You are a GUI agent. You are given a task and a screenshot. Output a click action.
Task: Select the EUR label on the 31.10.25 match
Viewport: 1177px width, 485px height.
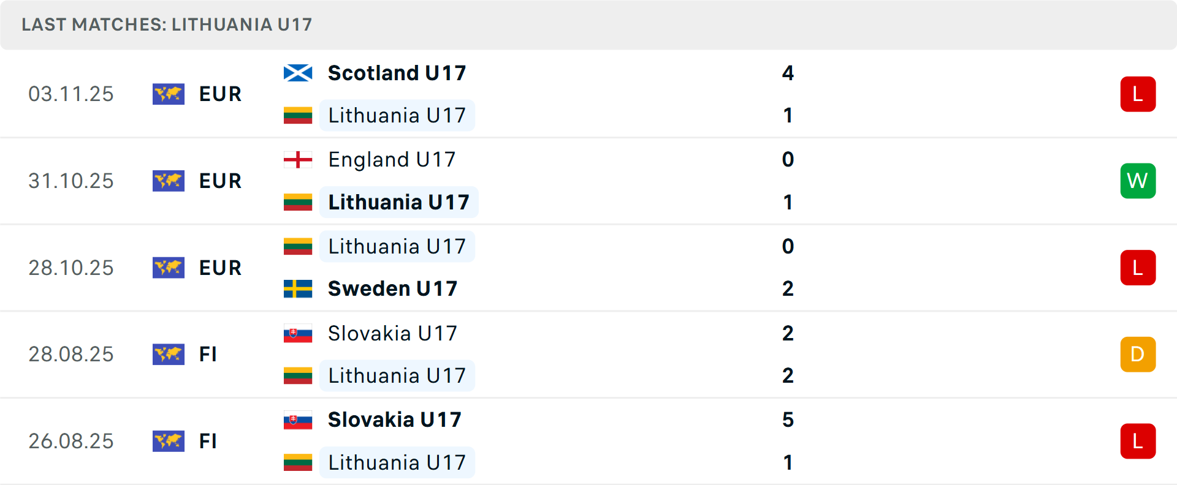[219, 181]
